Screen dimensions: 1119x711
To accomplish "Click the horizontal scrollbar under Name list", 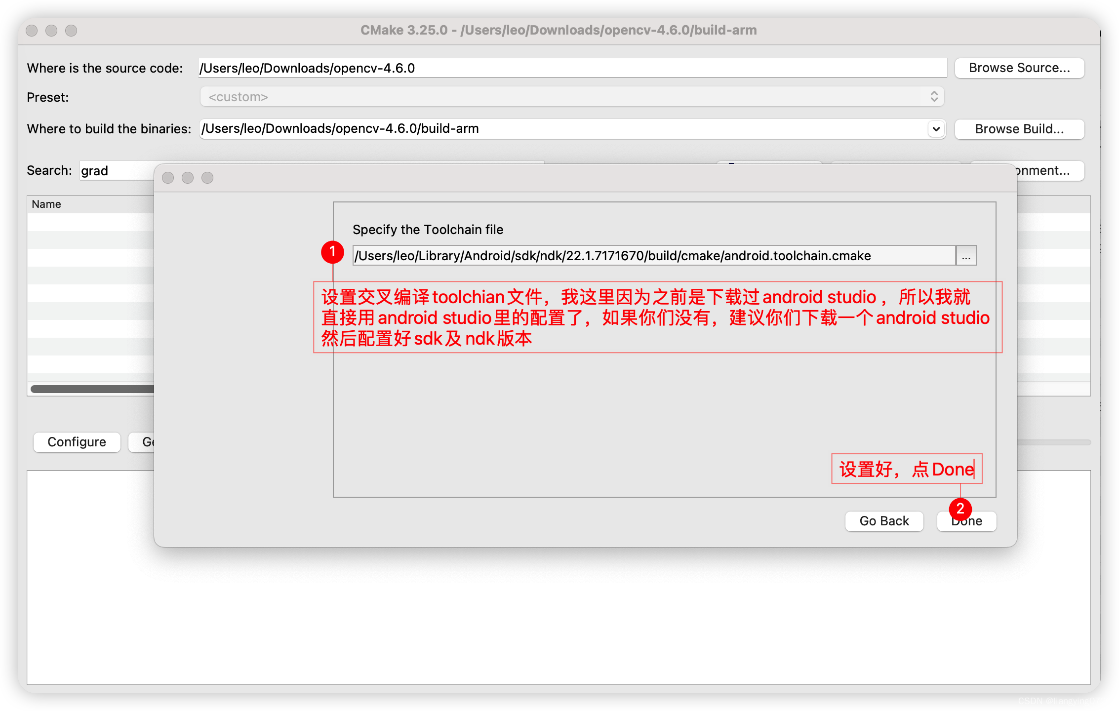I will [x=92, y=389].
